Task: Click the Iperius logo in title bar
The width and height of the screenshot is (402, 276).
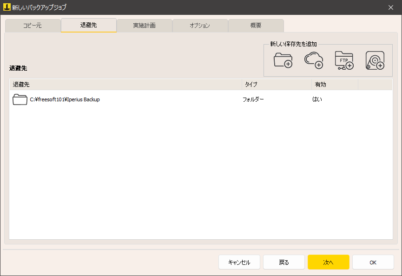Action: 7,7
